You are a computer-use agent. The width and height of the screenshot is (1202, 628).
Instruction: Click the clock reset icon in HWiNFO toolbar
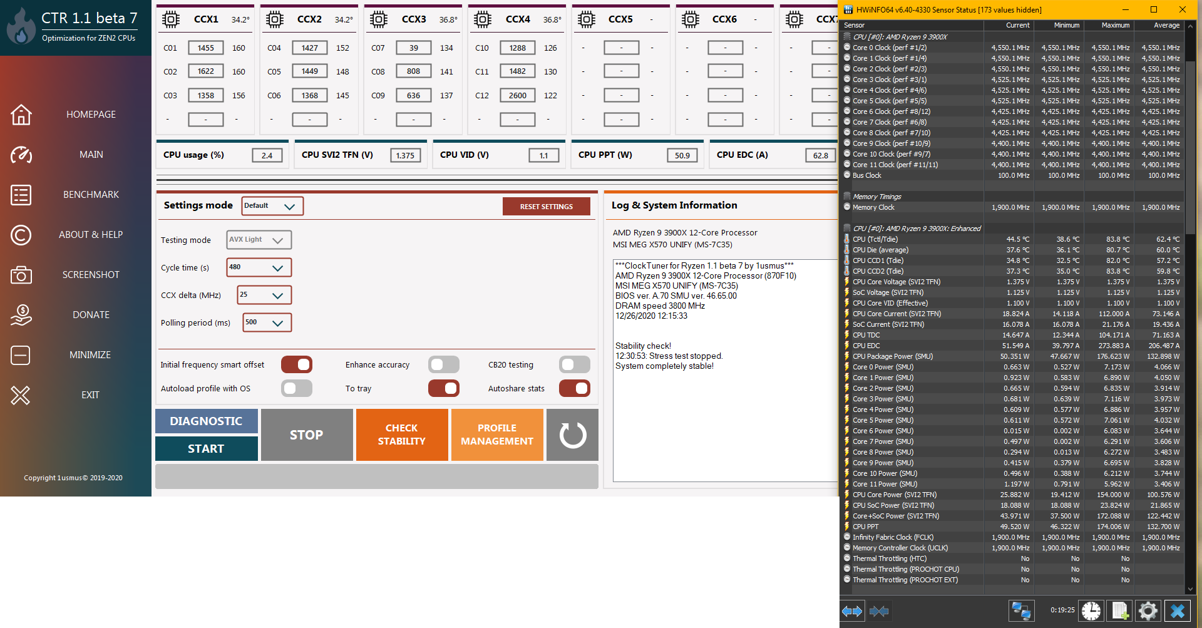1091,611
